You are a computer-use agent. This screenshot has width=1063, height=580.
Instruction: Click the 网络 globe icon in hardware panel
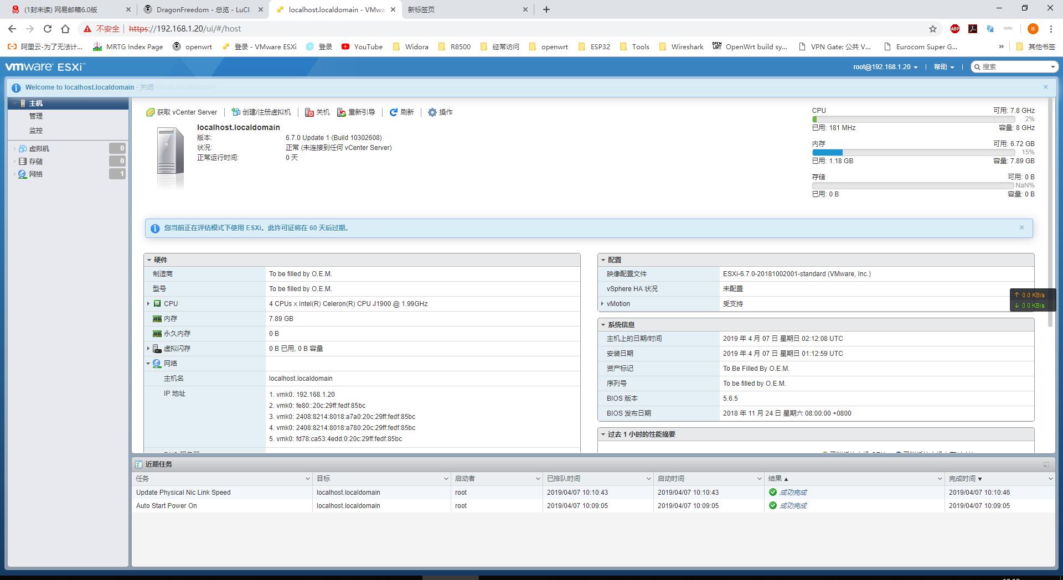click(x=157, y=364)
